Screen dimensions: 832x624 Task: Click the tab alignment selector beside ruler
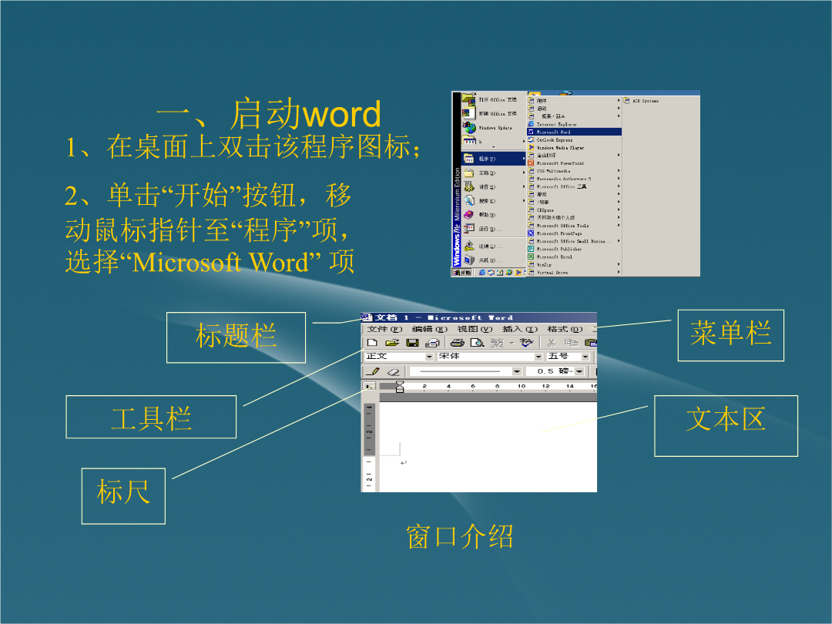coord(369,386)
